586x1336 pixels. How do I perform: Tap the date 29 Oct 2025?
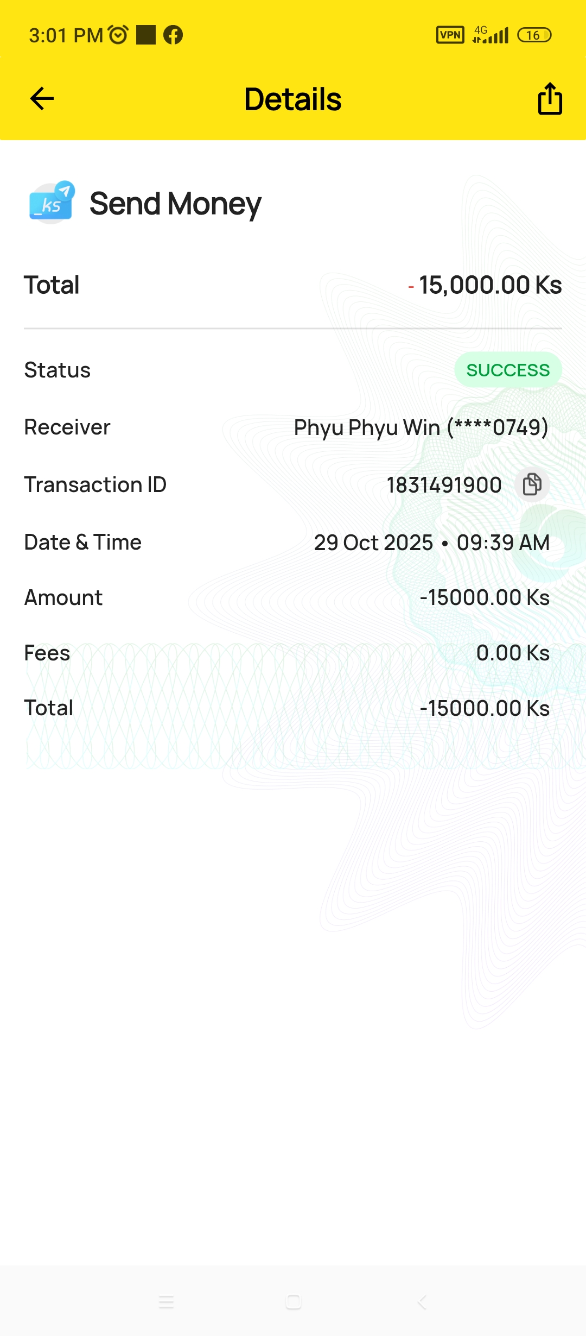(373, 543)
